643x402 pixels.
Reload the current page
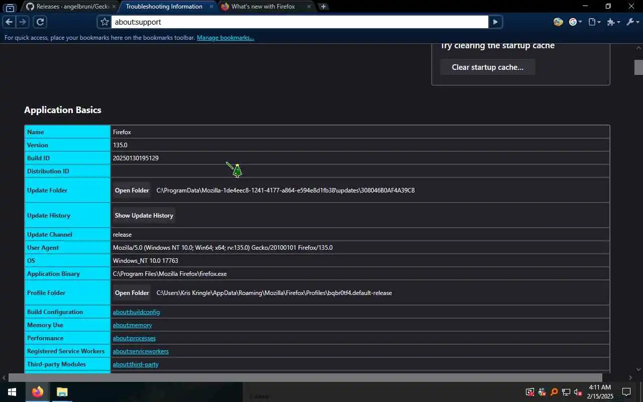tap(40, 22)
